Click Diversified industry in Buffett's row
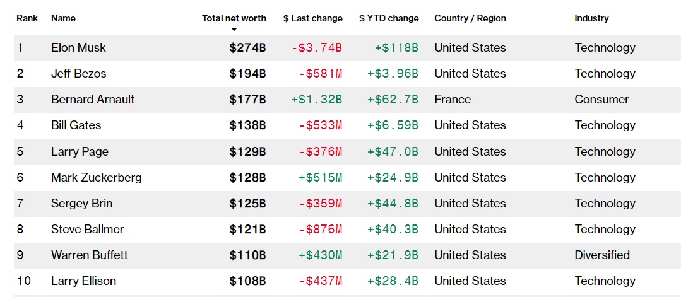 point(601,255)
